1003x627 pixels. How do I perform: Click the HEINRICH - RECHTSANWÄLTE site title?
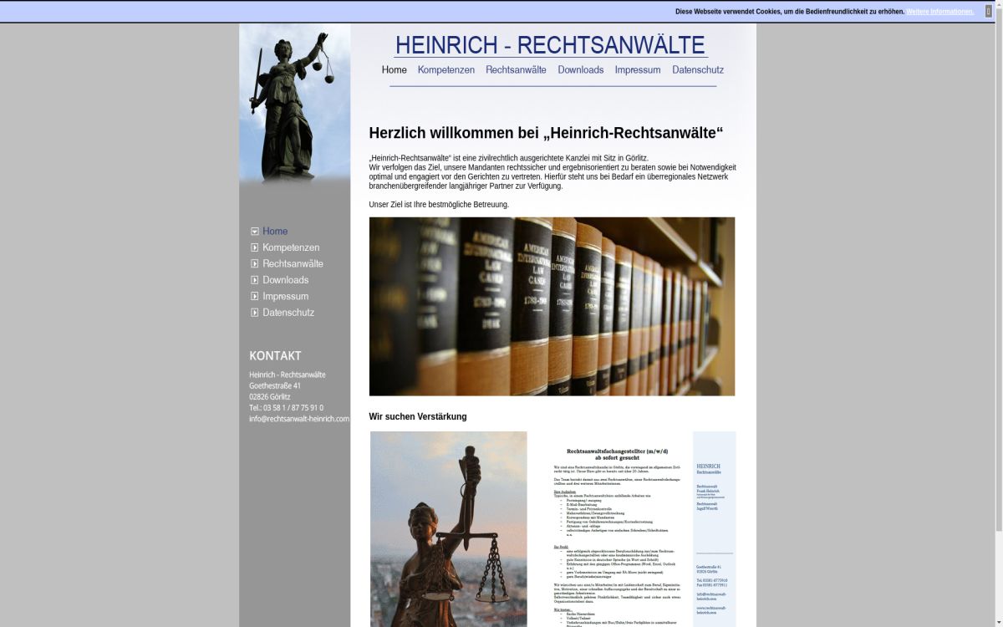coord(549,45)
